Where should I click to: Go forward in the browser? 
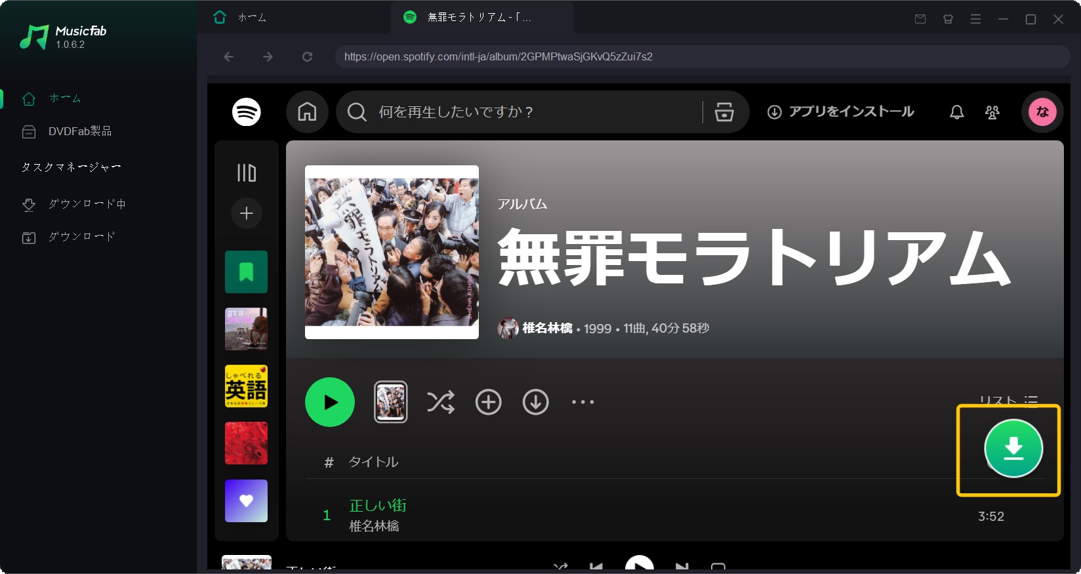pyautogui.click(x=268, y=57)
